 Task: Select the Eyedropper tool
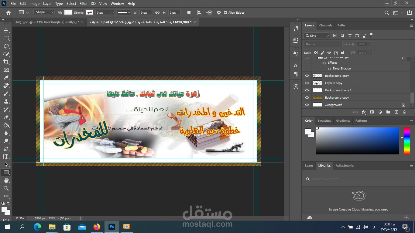6,78
